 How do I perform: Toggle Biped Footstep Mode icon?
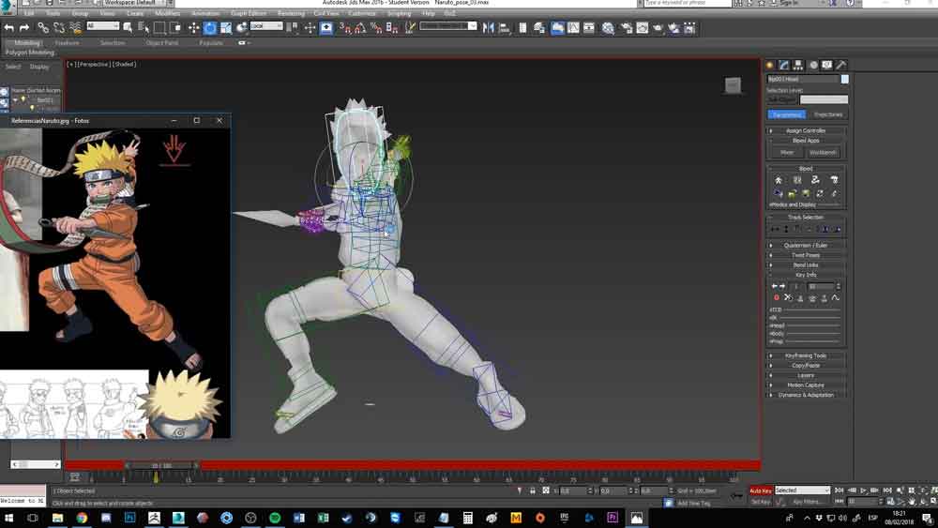[796, 179]
